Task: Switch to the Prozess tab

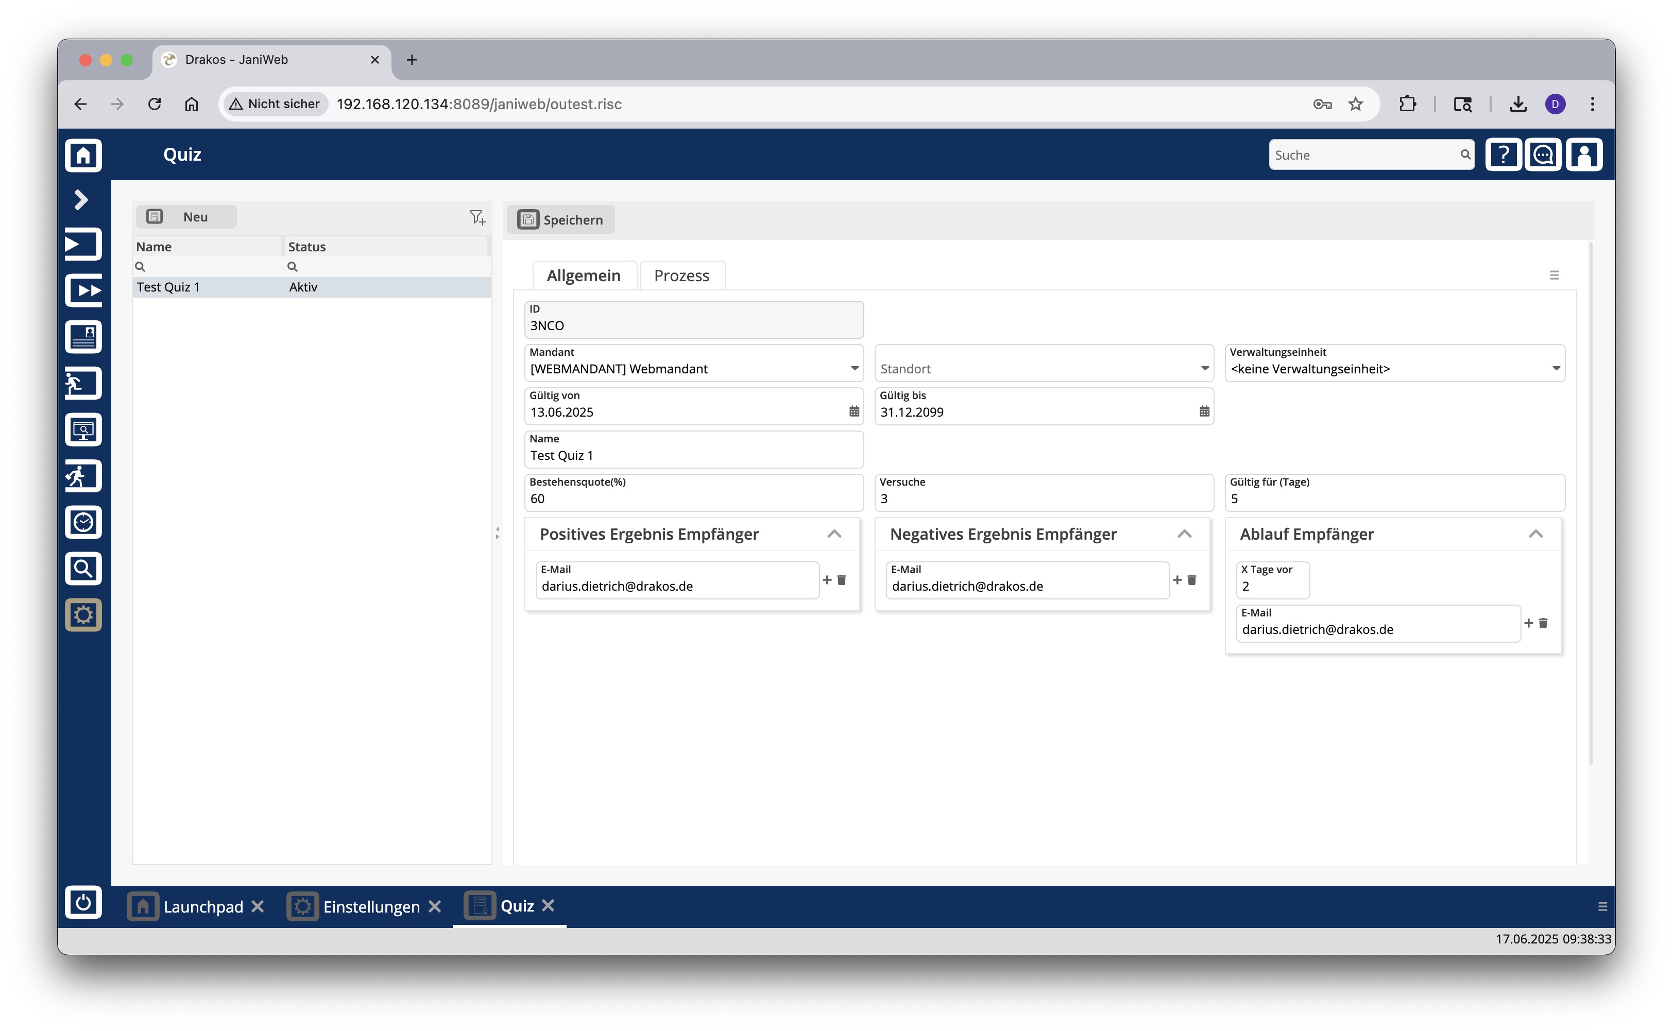Action: click(682, 276)
